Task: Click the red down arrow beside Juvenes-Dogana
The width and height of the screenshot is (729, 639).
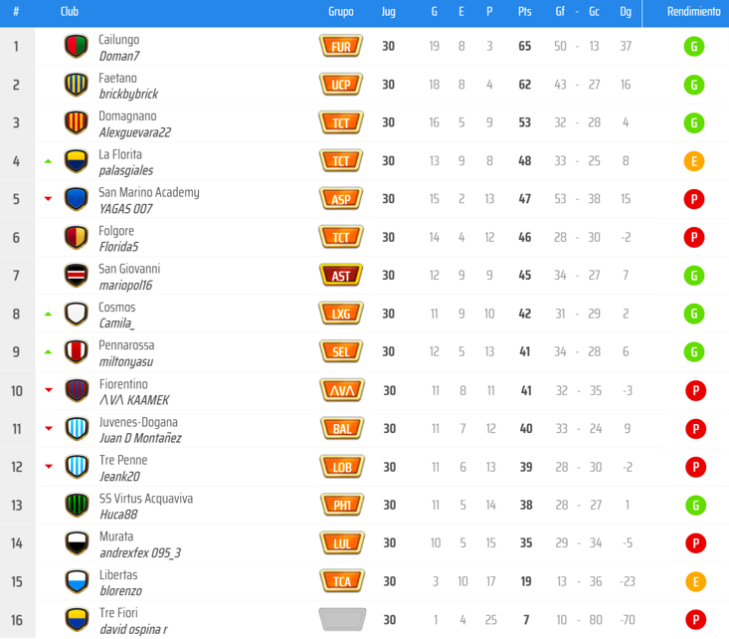Action: (x=48, y=429)
